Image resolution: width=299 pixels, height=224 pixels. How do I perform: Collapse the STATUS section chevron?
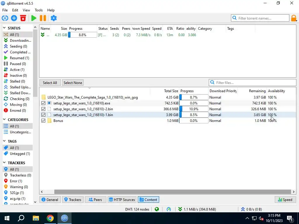(4, 28)
